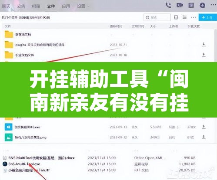Click the docx file icon for BNS MultiTool
Screen dimensions: 217x180
(x=5, y=158)
